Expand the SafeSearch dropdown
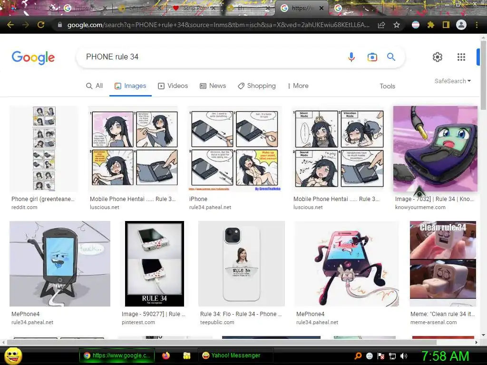The height and width of the screenshot is (365, 487). coord(453,81)
